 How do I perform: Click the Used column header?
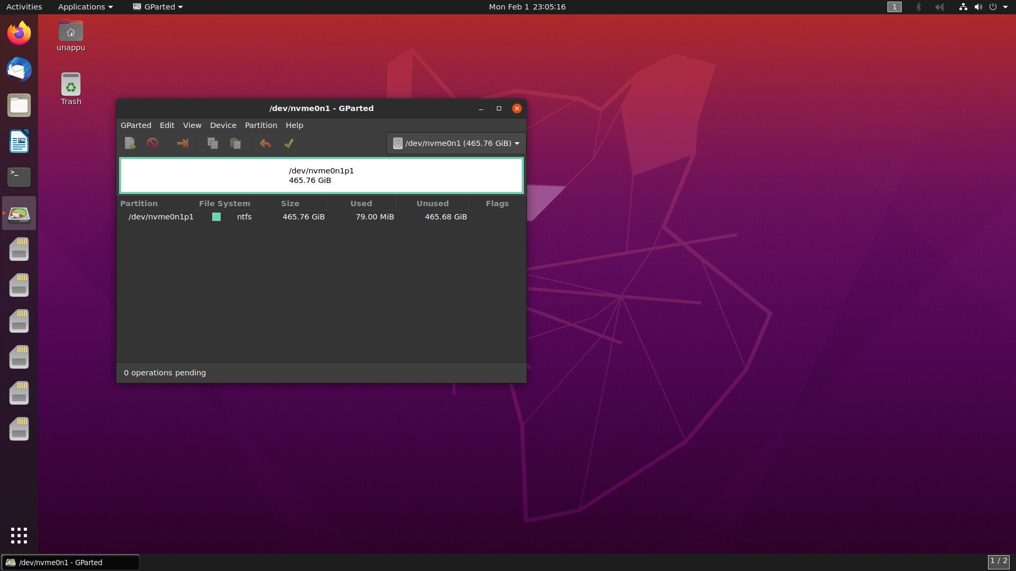(361, 204)
